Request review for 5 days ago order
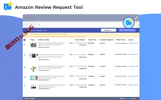Screen dimensions: 161x100 [133, 43]
